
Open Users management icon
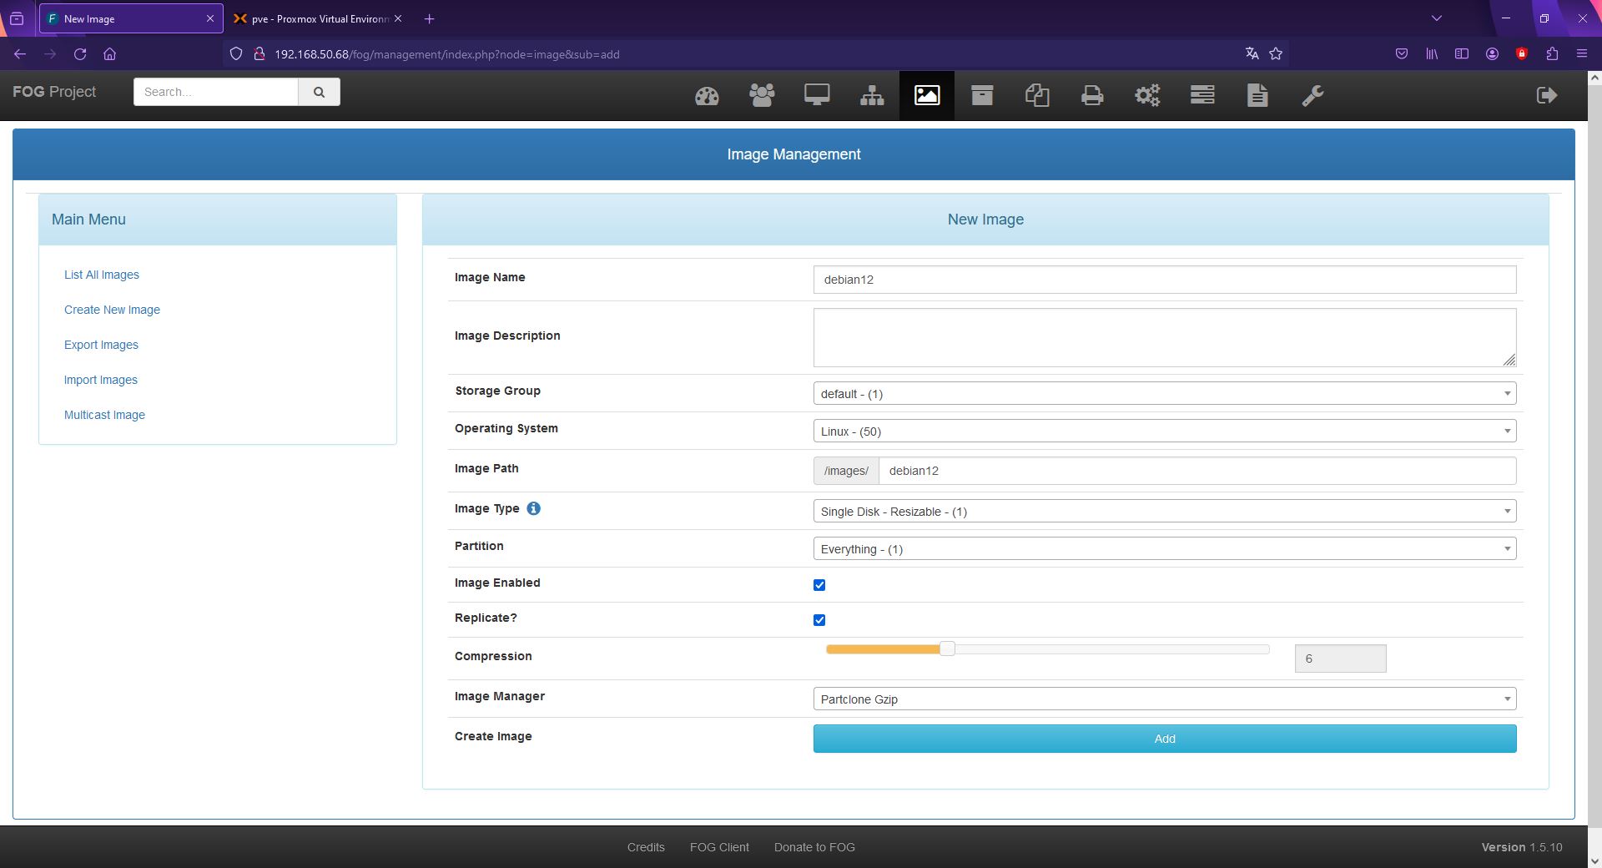tap(762, 95)
